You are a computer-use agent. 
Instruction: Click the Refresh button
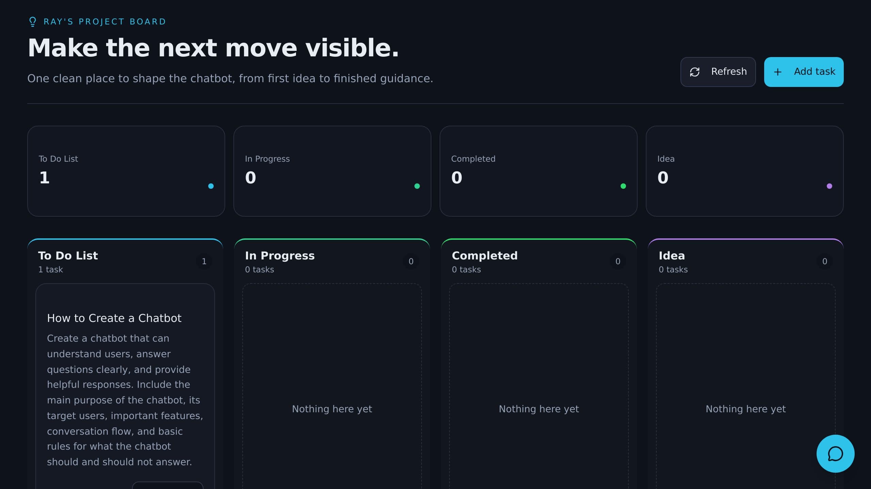tap(718, 72)
